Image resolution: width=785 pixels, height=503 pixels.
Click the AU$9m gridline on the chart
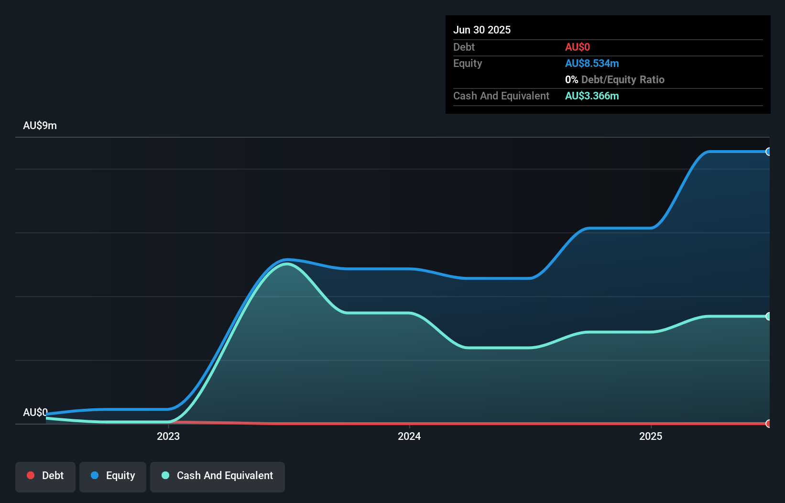point(392,137)
